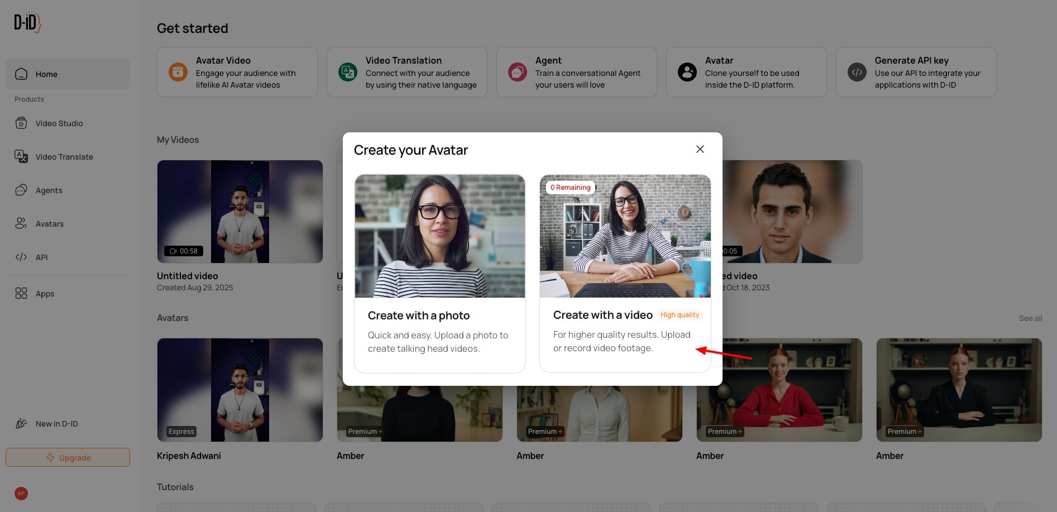Click the pink Agent card icon
Screen dimensions: 1057x512
click(518, 72)
